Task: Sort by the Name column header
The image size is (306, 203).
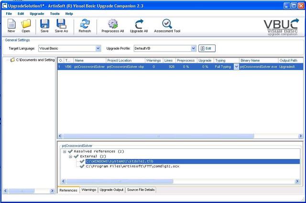Action: pyautogui.click(x=89, y=61)
